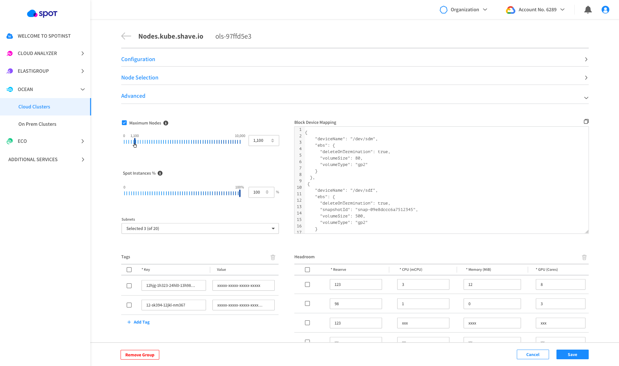Click the Add Tag link
Screen dimensions: 619x366
pos(139,322)
